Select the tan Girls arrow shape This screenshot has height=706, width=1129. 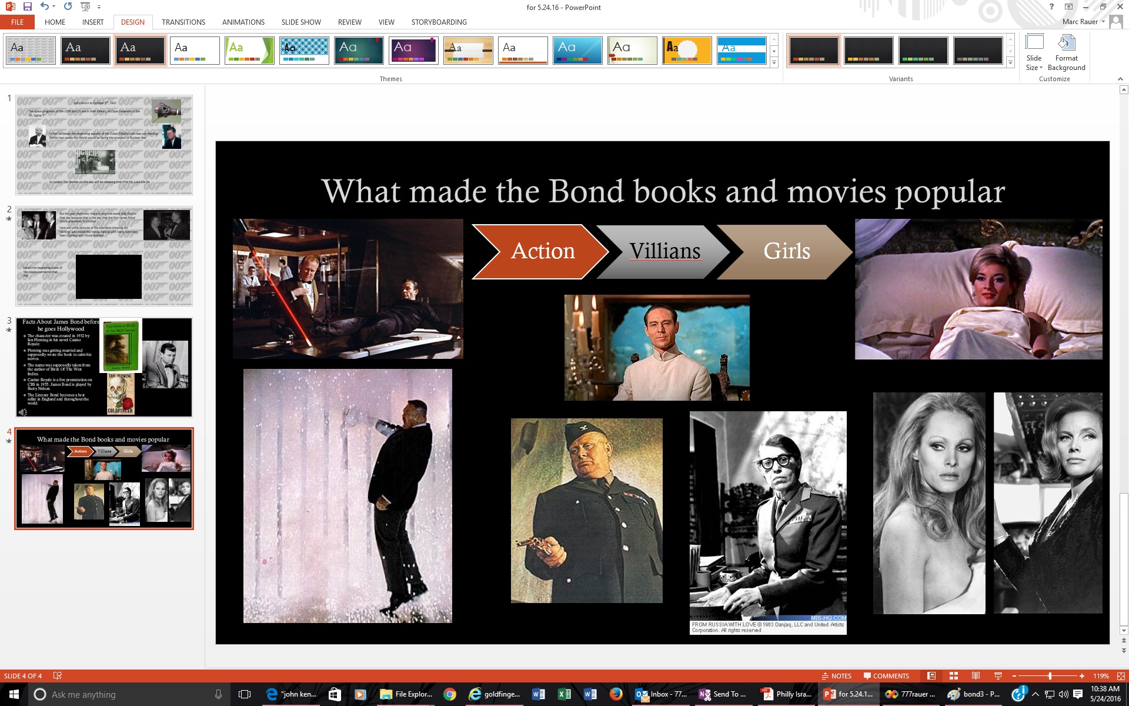786,251
